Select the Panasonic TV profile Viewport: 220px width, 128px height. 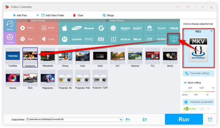pos(30,58)
